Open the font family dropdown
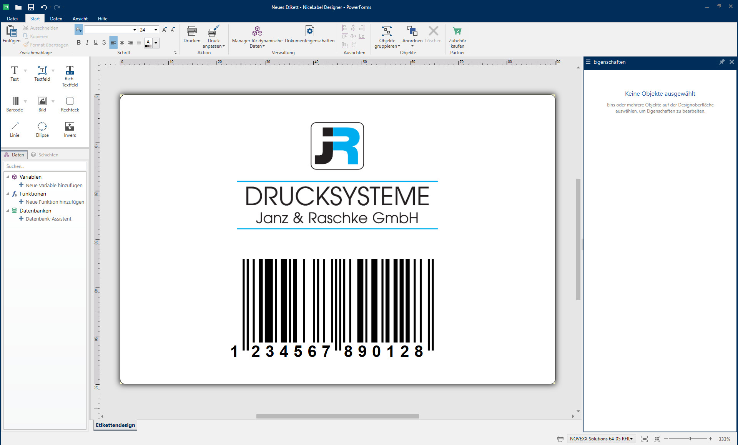 [134, 30]
